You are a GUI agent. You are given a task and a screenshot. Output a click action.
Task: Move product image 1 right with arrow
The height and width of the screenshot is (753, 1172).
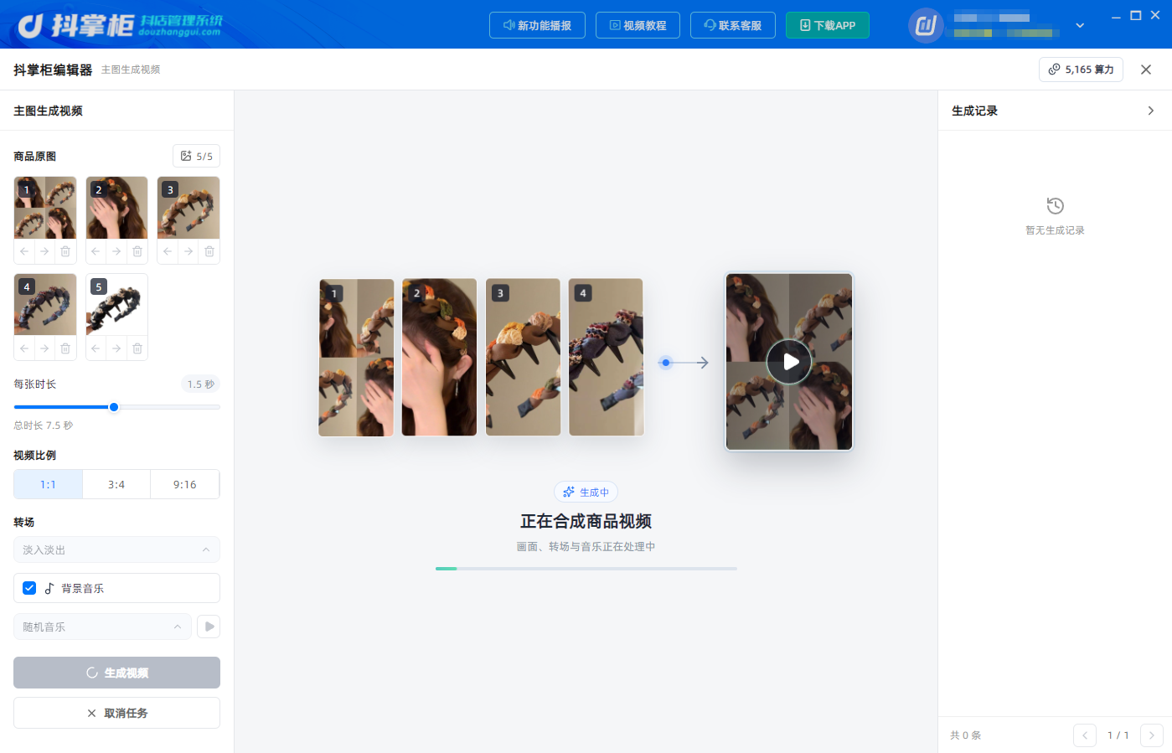44,251
